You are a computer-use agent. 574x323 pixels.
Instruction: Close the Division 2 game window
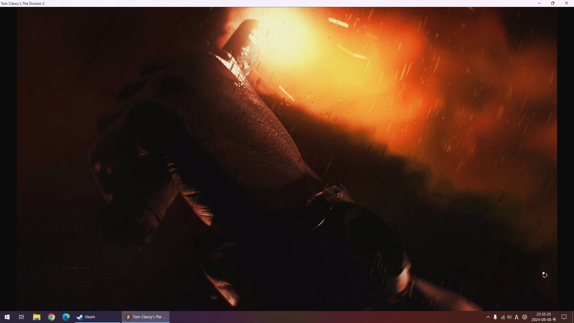[x=566, y=3]
